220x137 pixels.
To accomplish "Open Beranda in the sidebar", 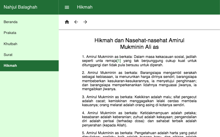I will point(29,22).
